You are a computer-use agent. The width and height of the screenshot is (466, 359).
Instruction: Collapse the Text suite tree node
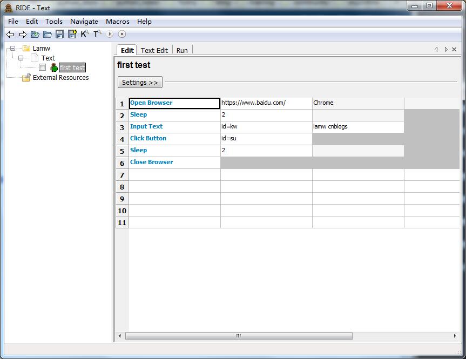click(21, 58)
